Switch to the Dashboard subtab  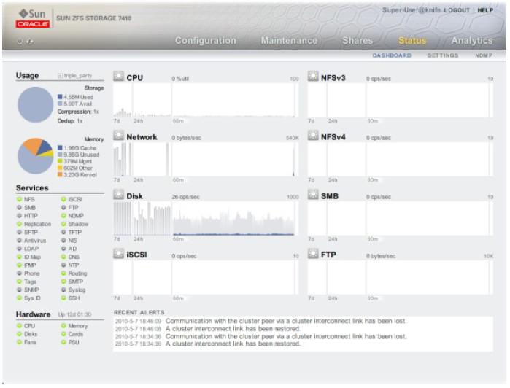(x=392, y=55)
